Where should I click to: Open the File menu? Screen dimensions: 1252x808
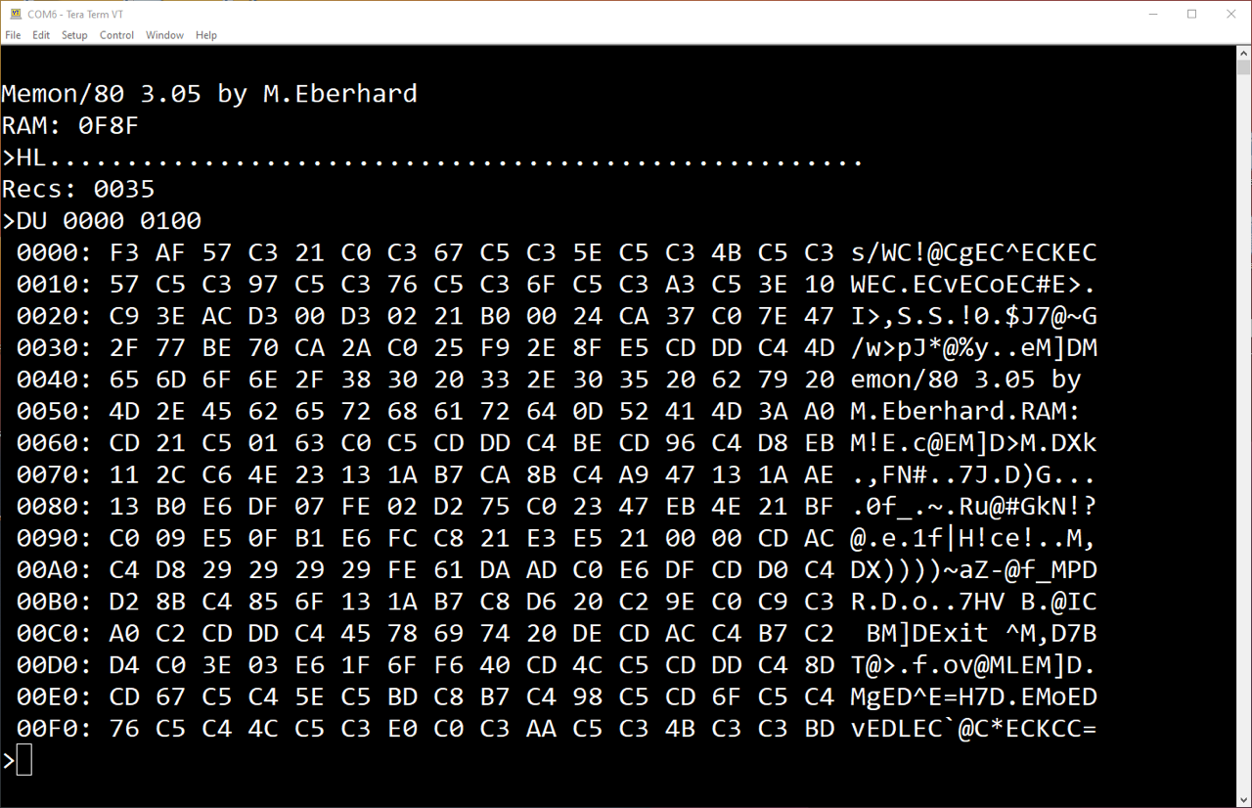point(13,35)
